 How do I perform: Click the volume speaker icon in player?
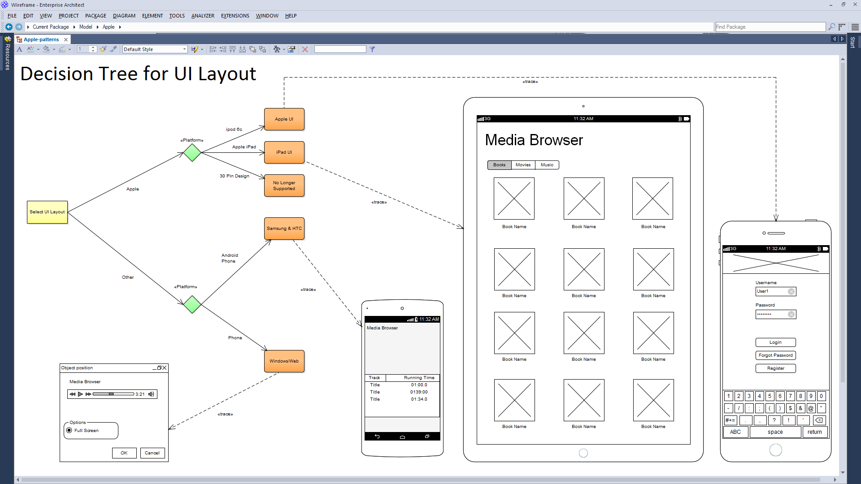[151, 394]
